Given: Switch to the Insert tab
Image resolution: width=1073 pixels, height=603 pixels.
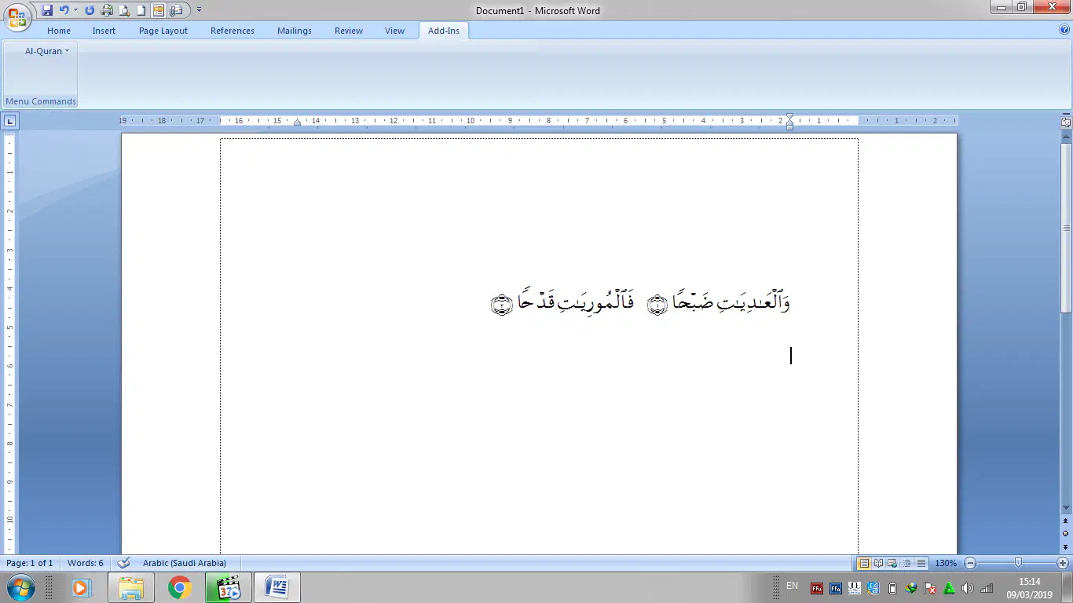Looking at the screenshot, I should 104,31.
